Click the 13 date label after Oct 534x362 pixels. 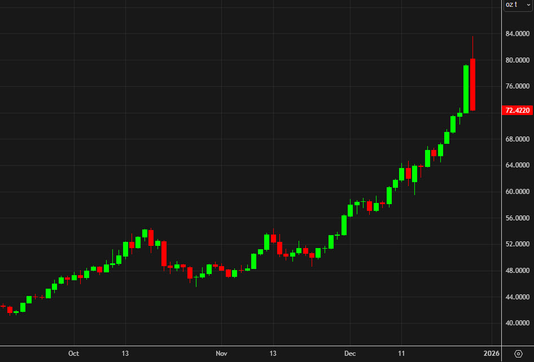[125, 354]
